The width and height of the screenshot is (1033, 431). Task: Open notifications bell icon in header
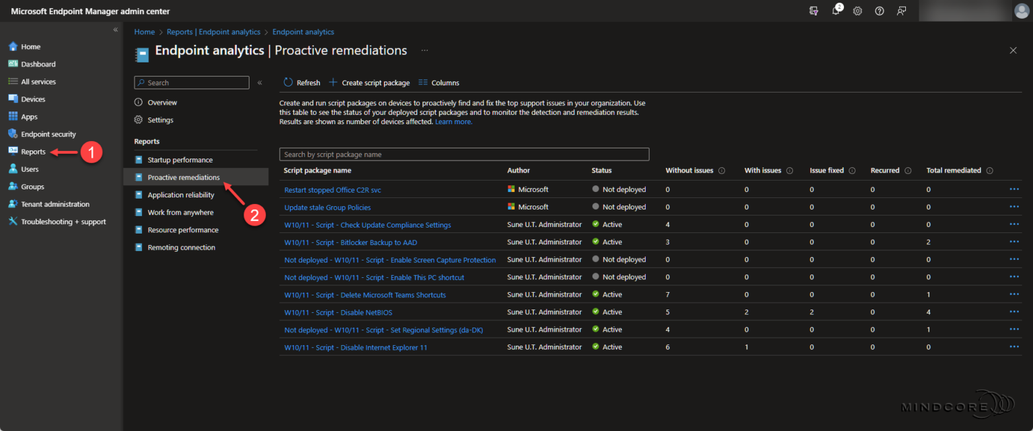tap(836, 11)
